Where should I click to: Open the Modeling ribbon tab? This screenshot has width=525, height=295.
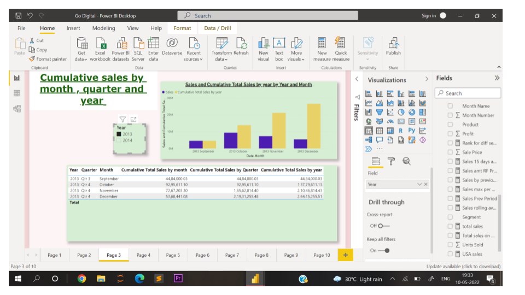point(104,28)
